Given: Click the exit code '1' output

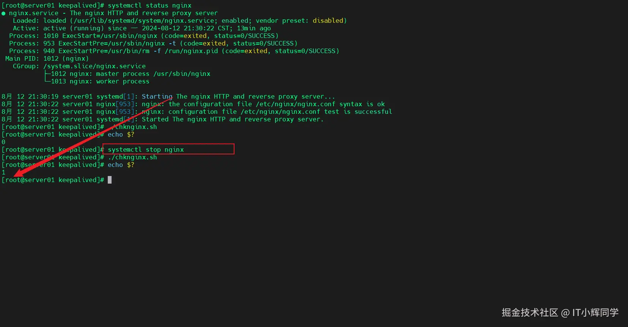Looking at the screenshot, I should coord(3,173).
